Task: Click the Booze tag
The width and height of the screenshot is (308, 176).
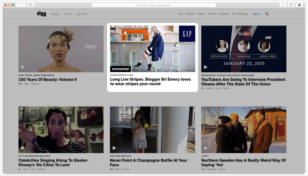Action: (118, 169)
